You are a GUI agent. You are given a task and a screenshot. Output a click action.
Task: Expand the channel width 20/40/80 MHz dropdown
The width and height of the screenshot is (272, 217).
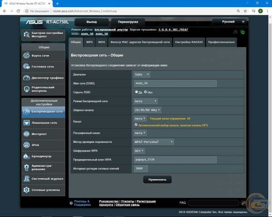click(x=147, y=110)
